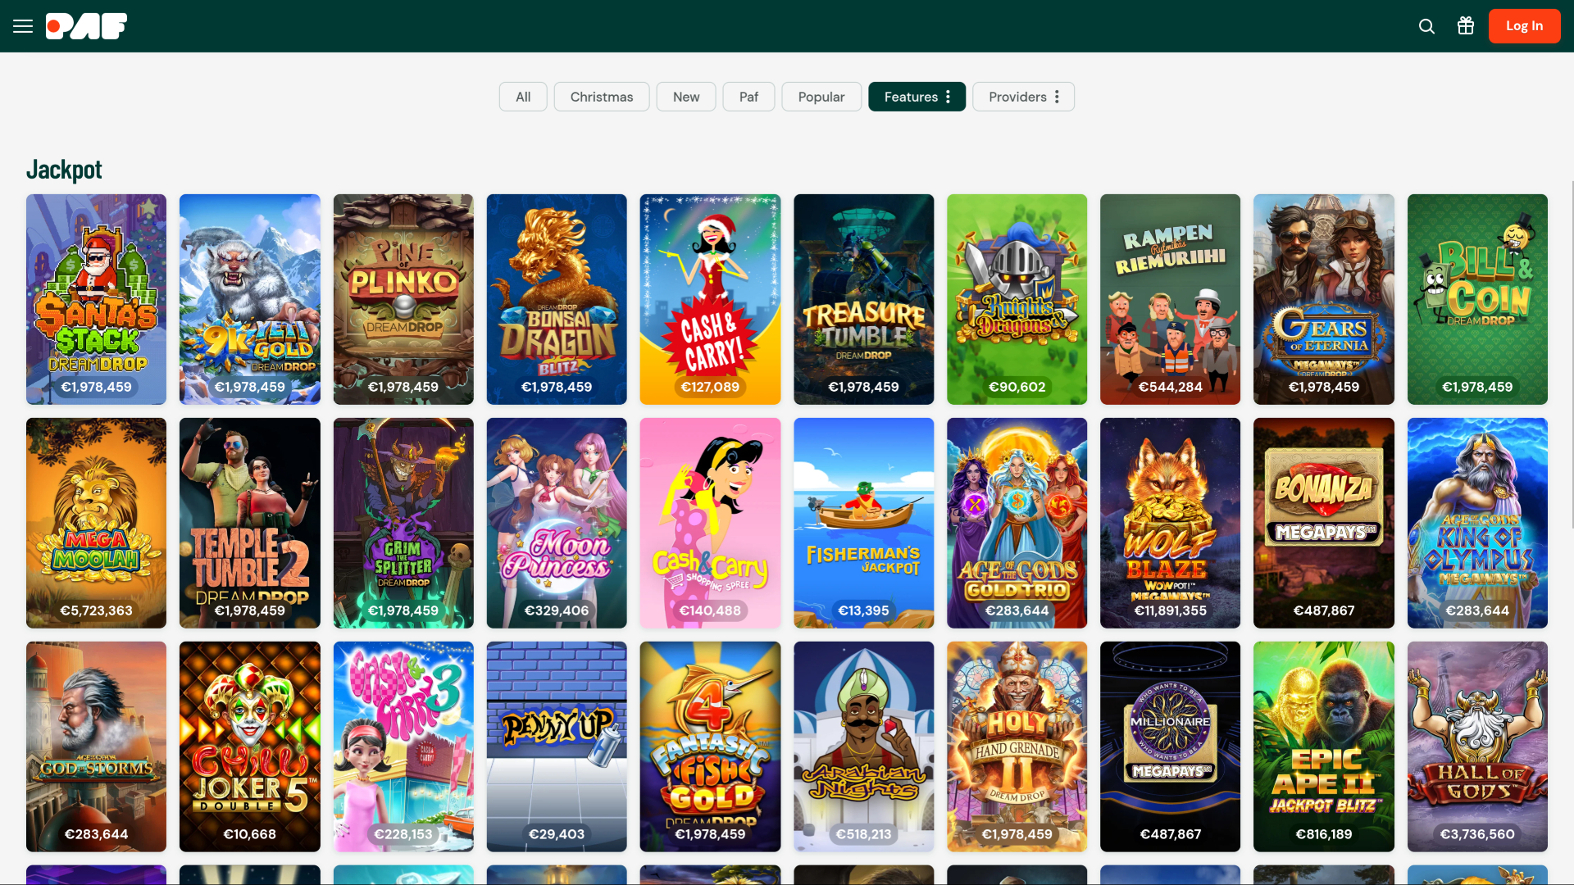Open the Moon Princess game

point(556,523)
